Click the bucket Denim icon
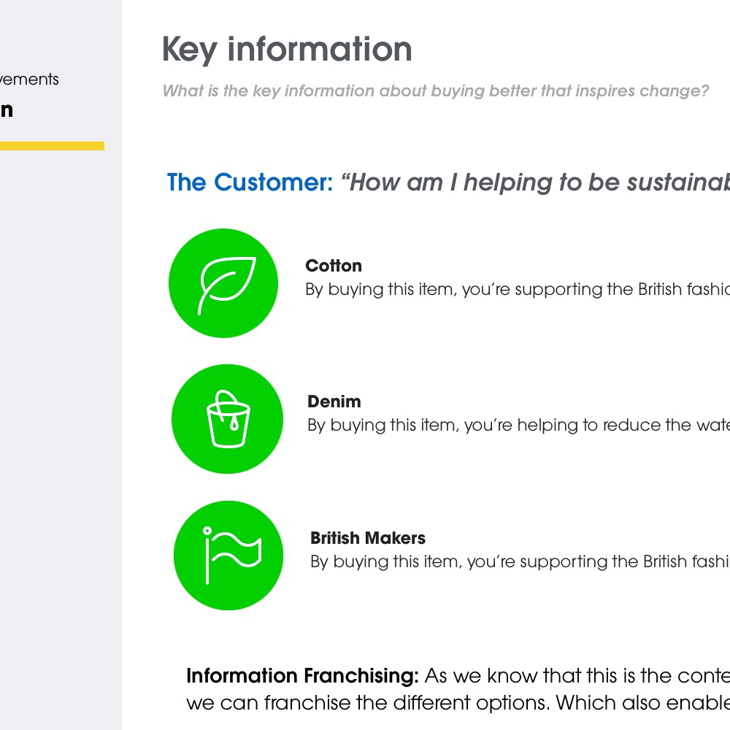The width and height of the screenshot is (730, 730). pyautogui.click(x=227, y=419)
